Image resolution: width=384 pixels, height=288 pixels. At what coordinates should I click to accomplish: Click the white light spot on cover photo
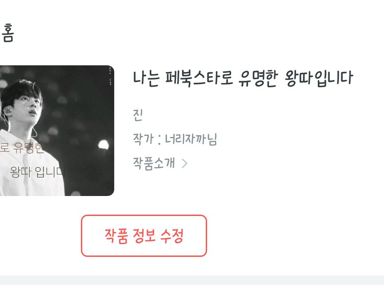[x=104, y=144]
